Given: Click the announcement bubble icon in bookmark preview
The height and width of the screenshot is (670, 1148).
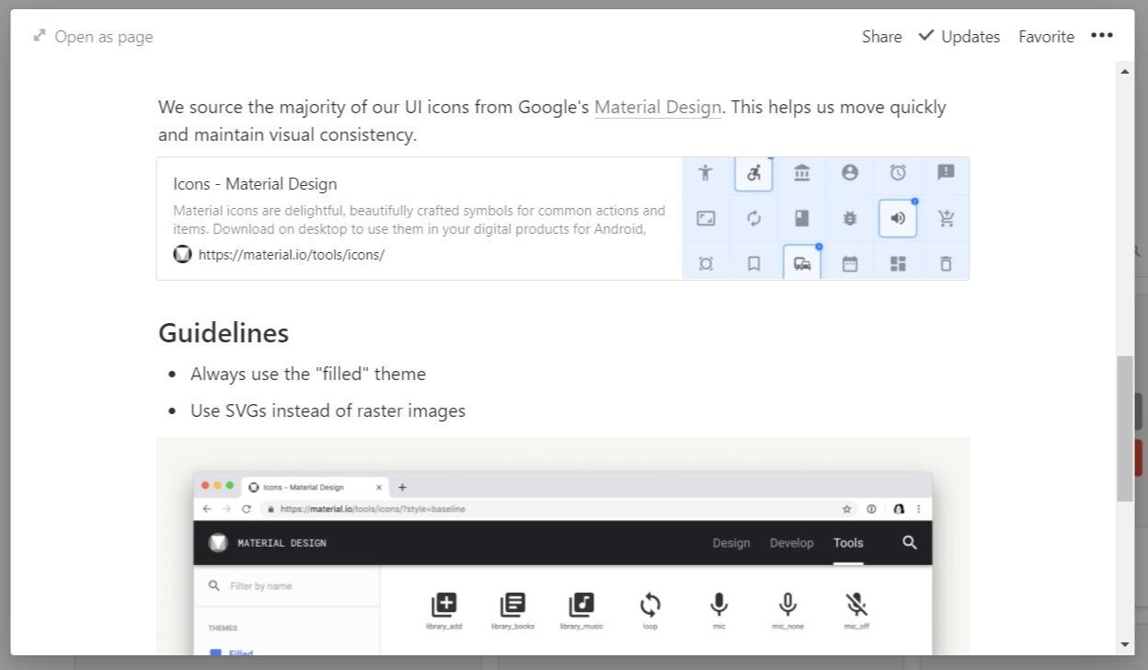Looking at the screenshot, I should tap(946, 172).
